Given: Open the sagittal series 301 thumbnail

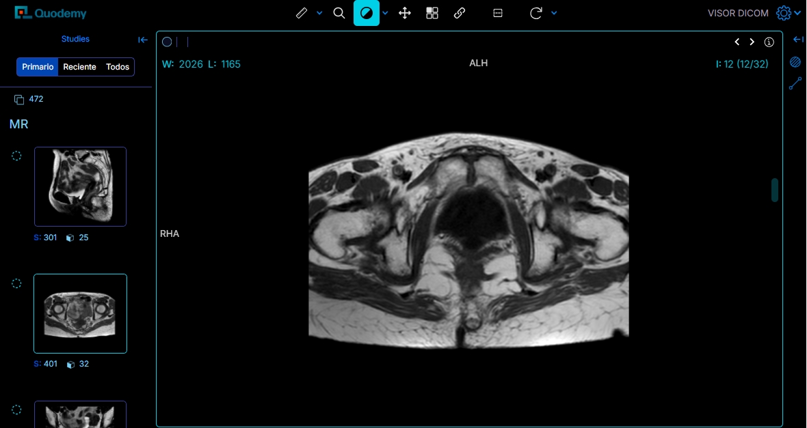Looking at the screenshot, I should [80, 186].
